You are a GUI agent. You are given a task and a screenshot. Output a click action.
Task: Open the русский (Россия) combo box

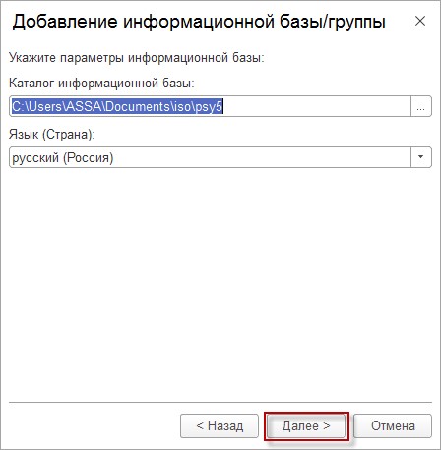[x=220, y=157]
